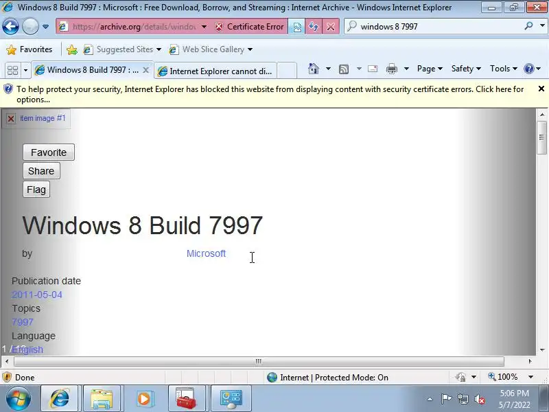Viewport: 549px width, 412px height.
Task: Show hidden tray icons arrow
Action: pos(430,399)
